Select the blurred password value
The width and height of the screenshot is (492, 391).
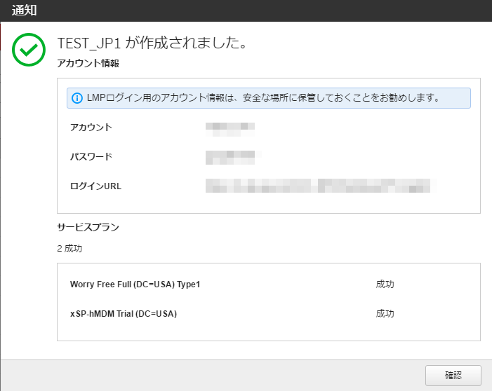(232, 156)
